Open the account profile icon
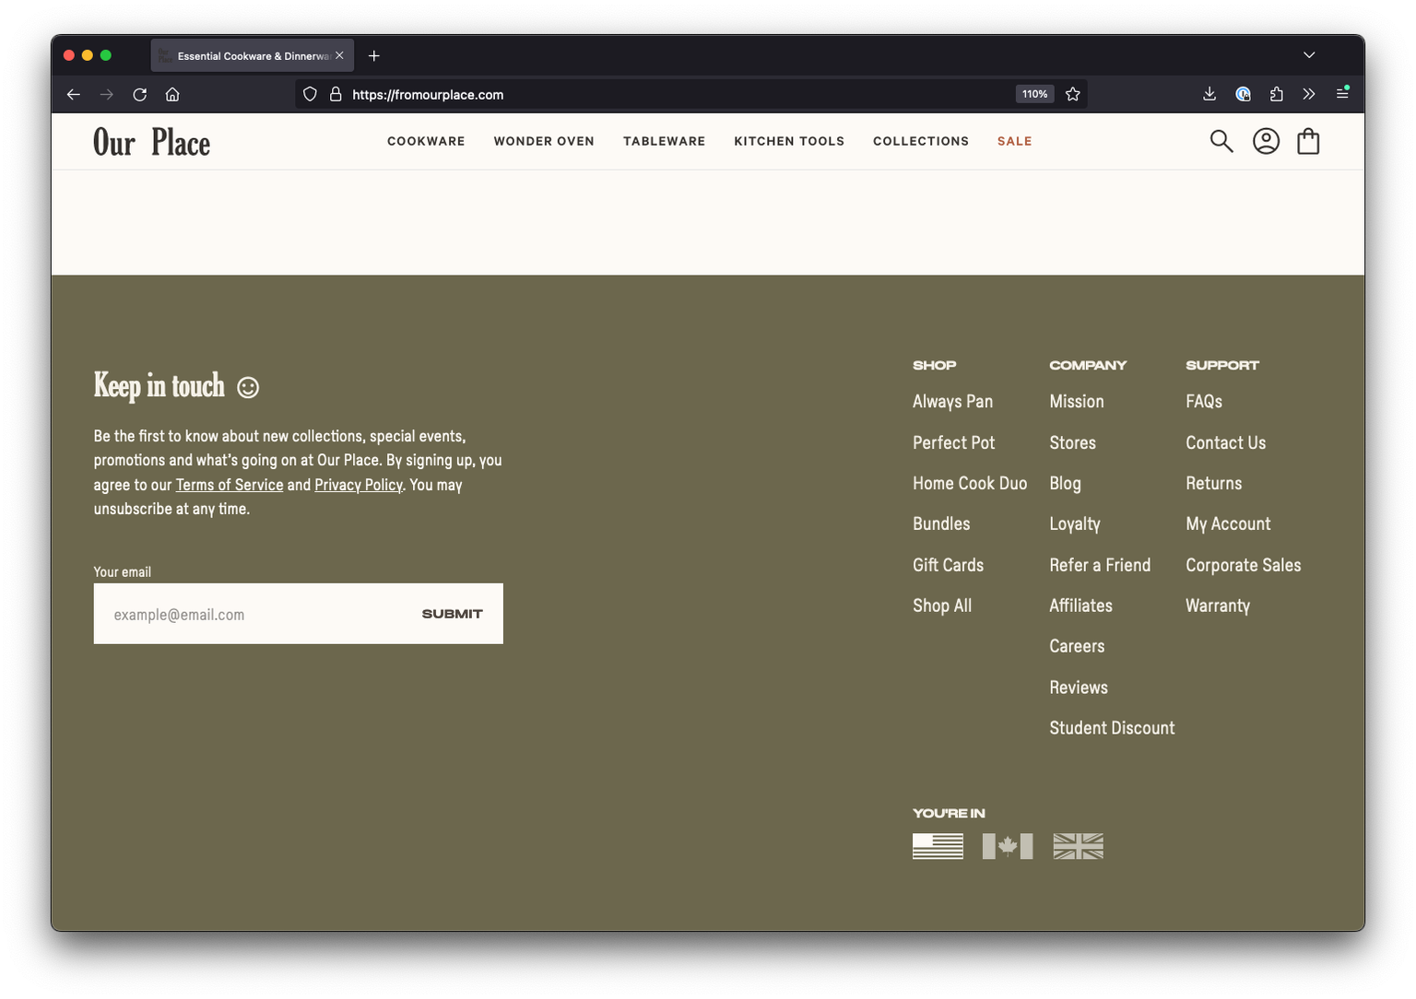The width and height of the screenshot is (1416, 999). coord(1266,141)
